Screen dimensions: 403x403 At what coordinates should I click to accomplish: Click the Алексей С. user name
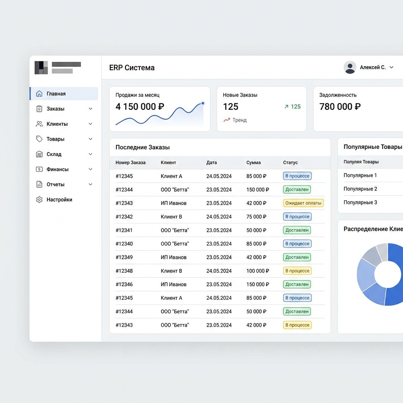[x=373, y=67]
